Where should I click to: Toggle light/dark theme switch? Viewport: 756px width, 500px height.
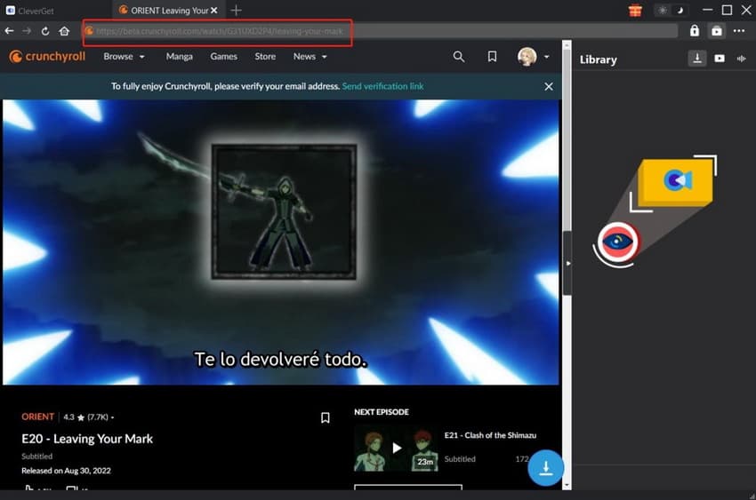669,11
